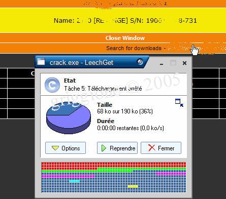Click the magenta segment in block map
226x199 pixels.
tap(68, 176)
